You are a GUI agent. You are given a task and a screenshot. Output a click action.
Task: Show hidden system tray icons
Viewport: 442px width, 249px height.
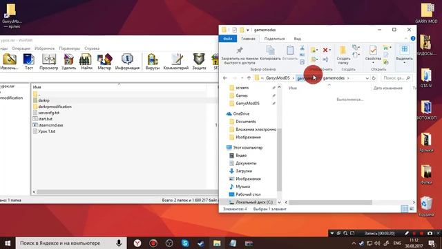[x=354, y=243]
